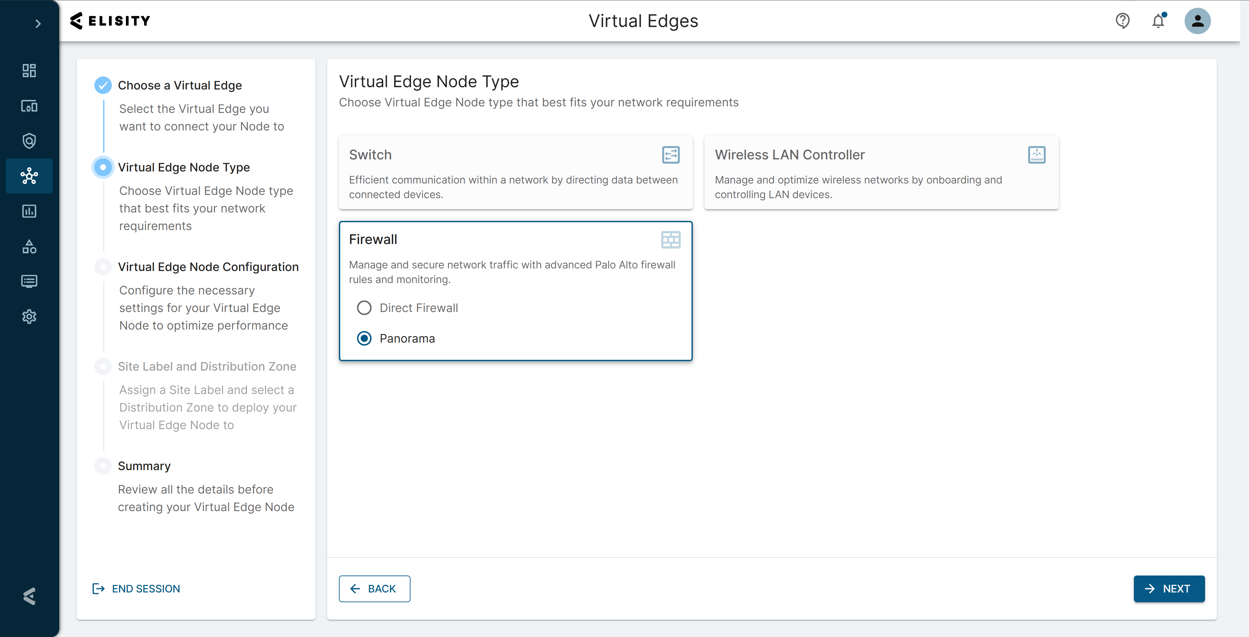Open the shield policy icon in the sidebar
Screen dimensions: 1249x637
tap(29, 141)
